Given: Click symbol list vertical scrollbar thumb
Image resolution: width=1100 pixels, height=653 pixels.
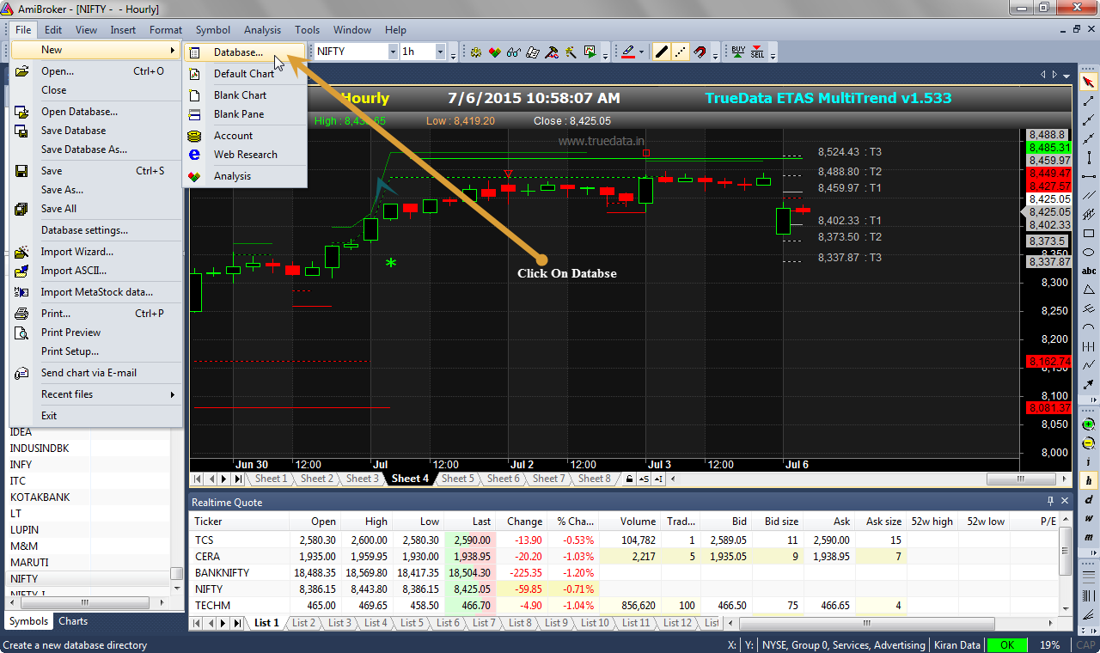Looking at the screenshot, I should (x=176, y=573).
